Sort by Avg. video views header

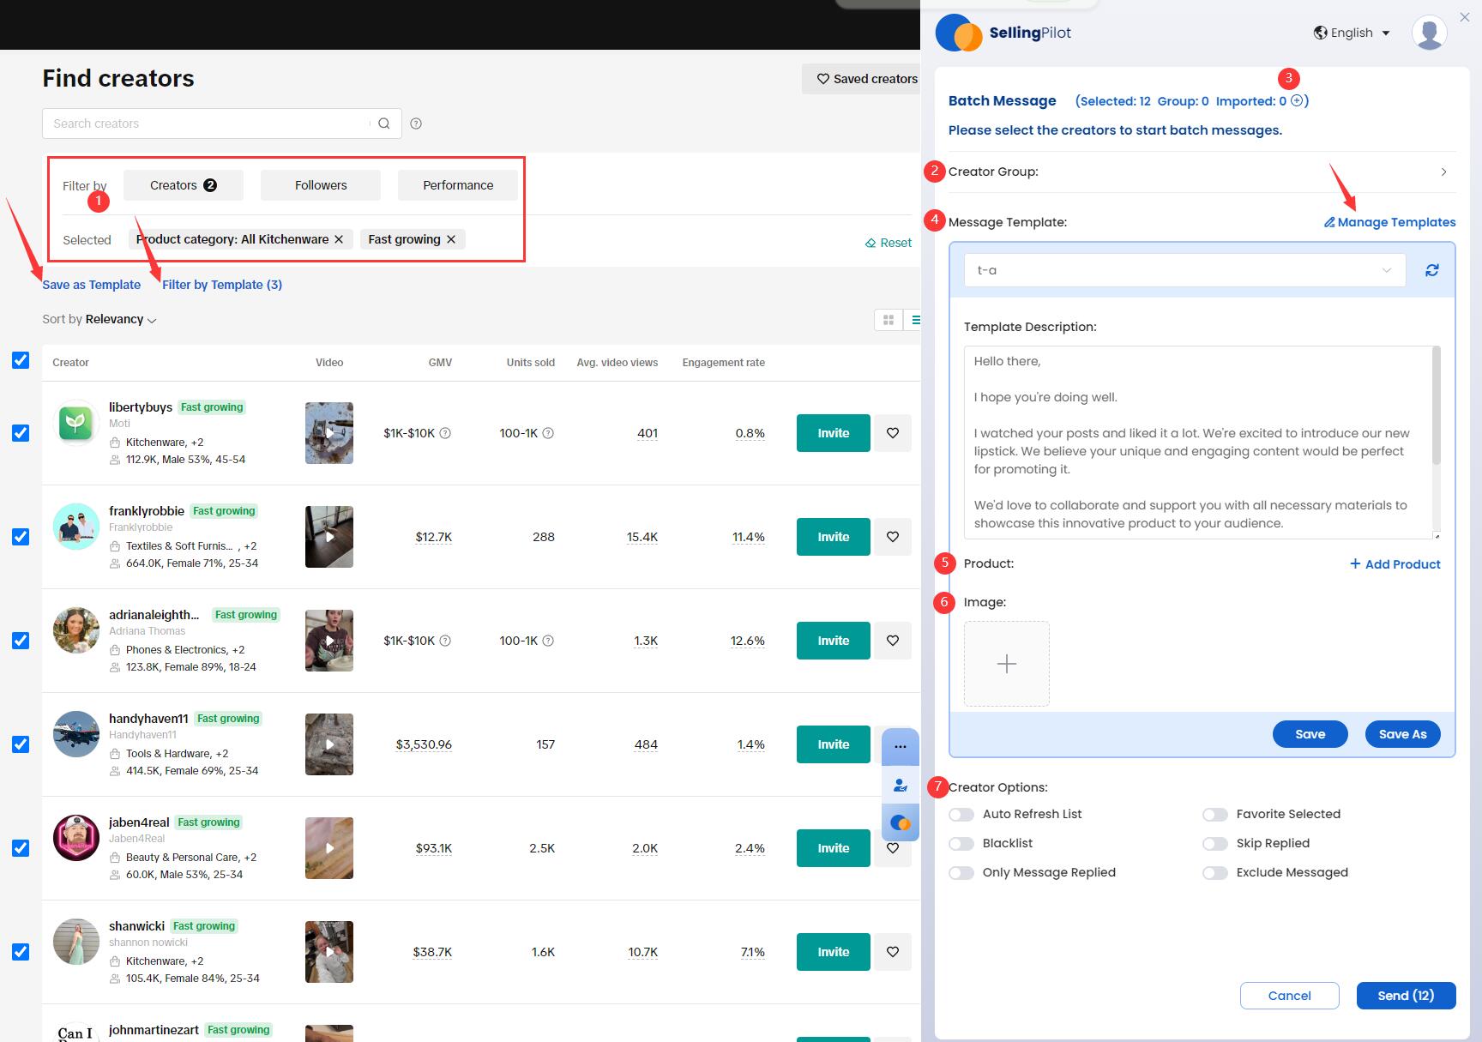point(617,363)
